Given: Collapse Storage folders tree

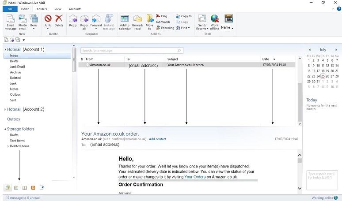Looking at the screenshot, I should (x=5, y=129).
